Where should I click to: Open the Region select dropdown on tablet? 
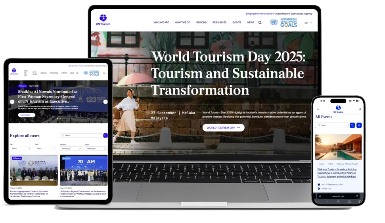46,148
